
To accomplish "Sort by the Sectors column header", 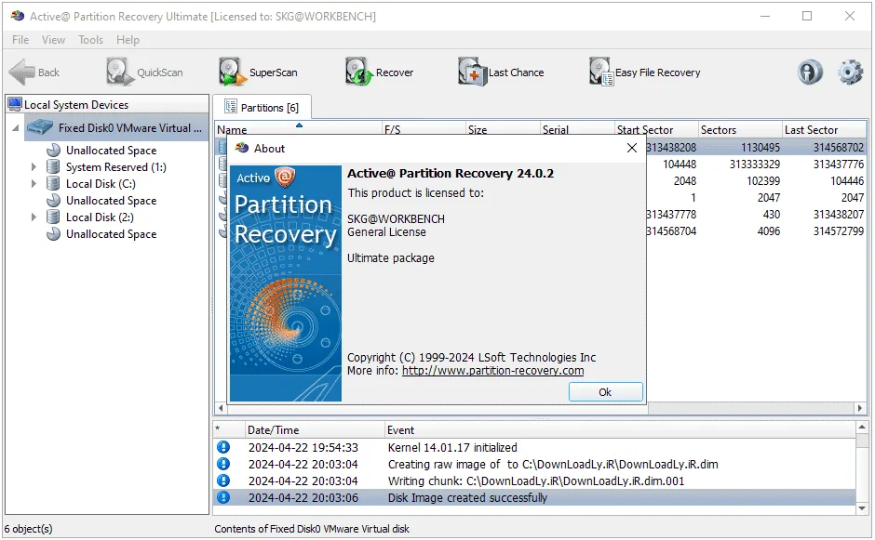I will point(740,129).
